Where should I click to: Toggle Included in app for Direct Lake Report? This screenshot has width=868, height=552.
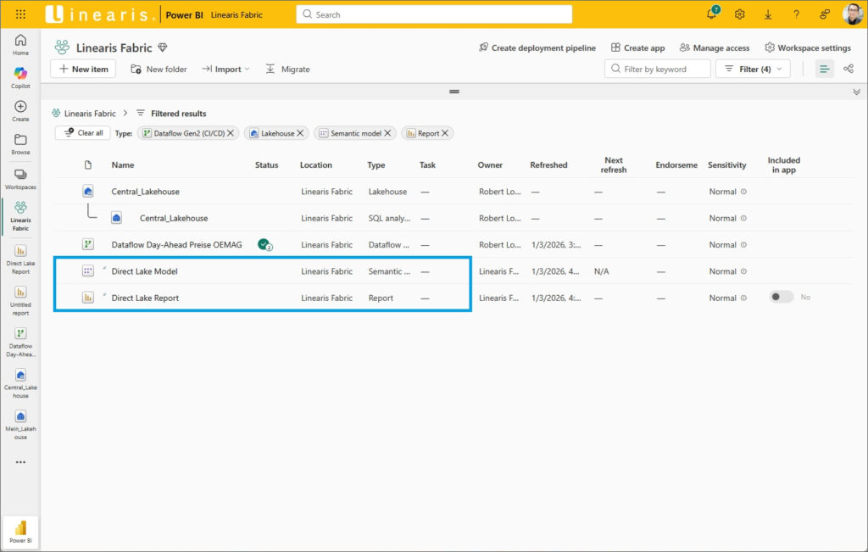pyautogui.click(x=782, y=298)
